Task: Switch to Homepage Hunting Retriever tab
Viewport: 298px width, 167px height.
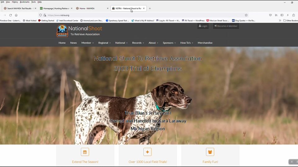Action: [56, 8]
